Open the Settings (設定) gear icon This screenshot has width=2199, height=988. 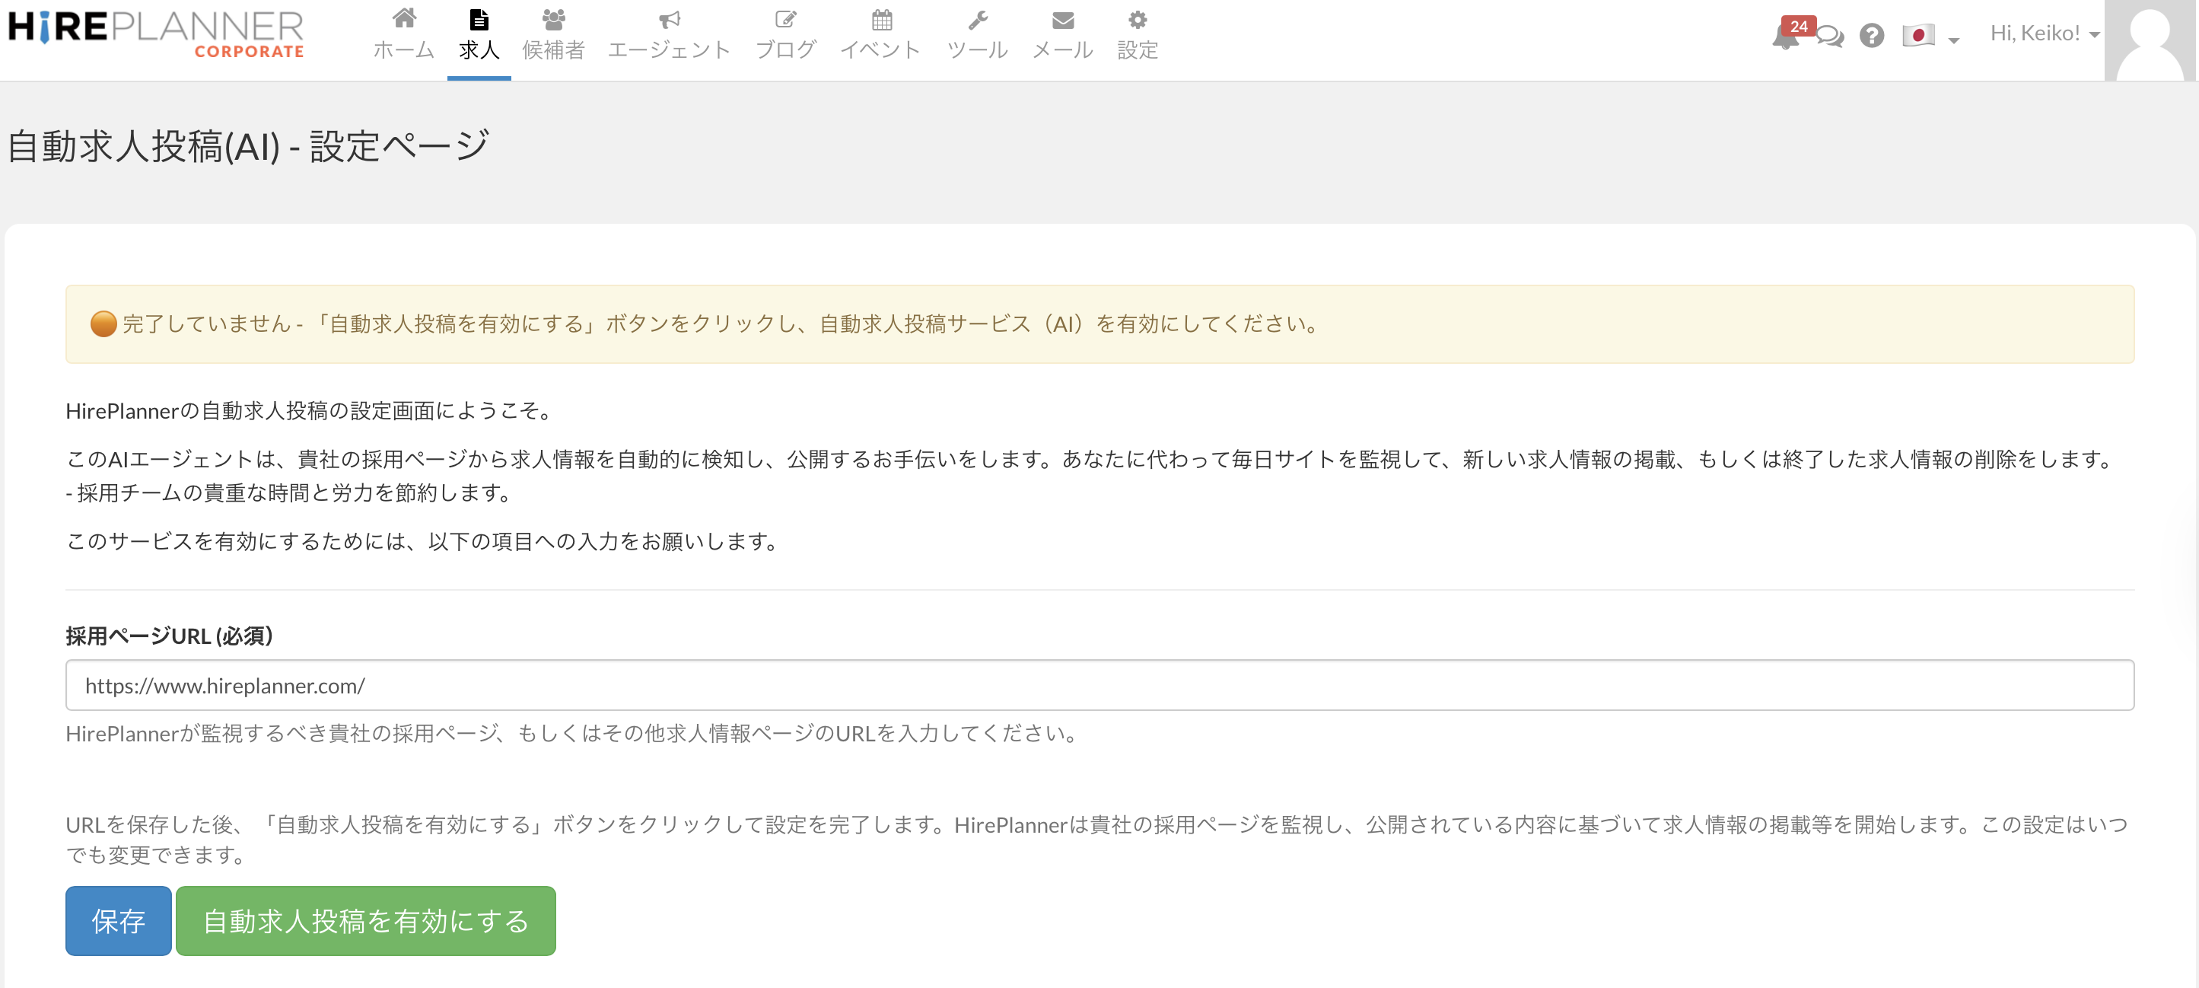pyautogui.click(x=1137, y=20)
